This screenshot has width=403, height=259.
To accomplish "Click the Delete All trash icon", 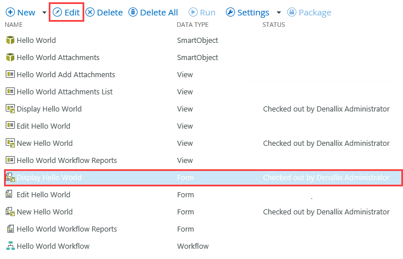I will tap(133, 13).
